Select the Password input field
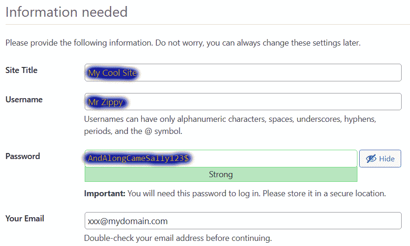410x246 pixels. [221, 159]
